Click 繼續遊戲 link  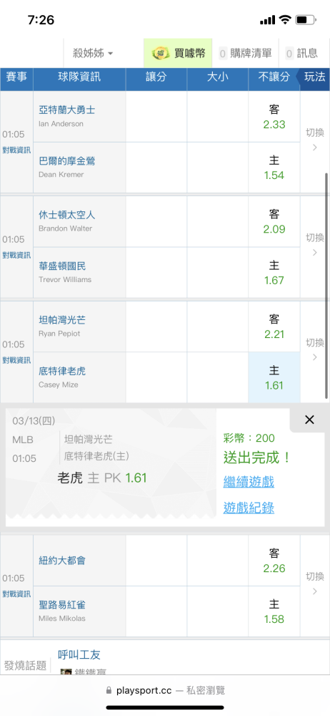click(x=249, y=481)
